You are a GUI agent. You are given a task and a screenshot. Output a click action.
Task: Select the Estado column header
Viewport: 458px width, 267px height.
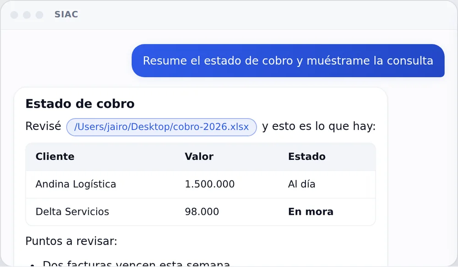point(307,157)
